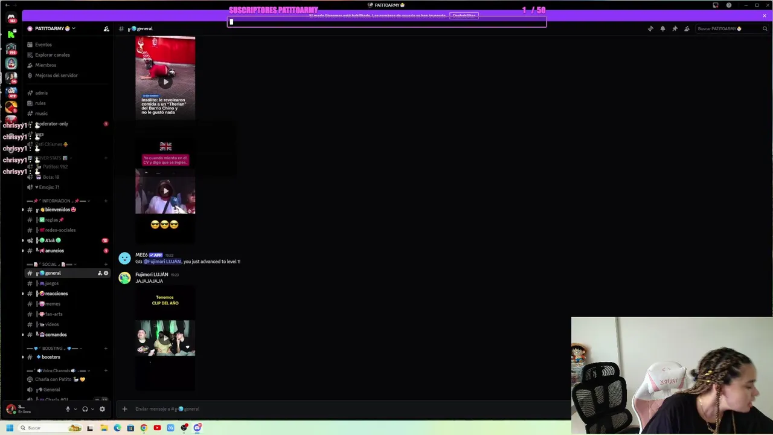
Task: Switch to the fan-arts channel
Action: tap(67, 314)
